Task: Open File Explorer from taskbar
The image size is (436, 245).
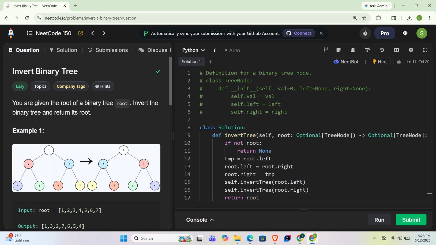Action: tap(237, 238)
